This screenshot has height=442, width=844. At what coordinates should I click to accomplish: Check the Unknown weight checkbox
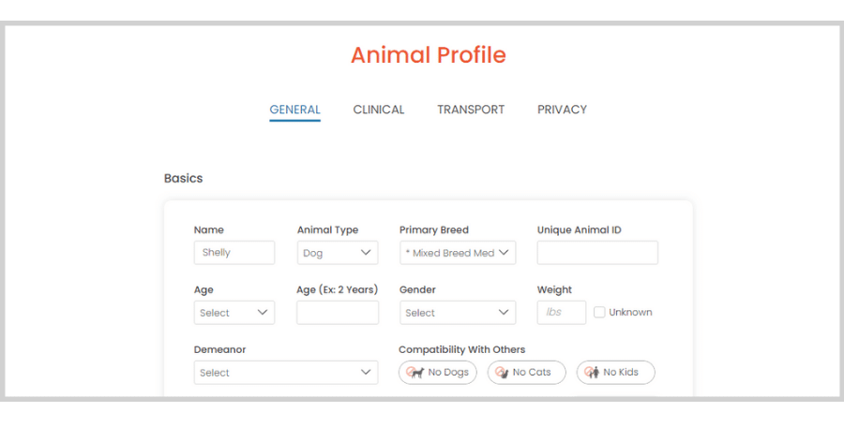click(x=599, y=313)
